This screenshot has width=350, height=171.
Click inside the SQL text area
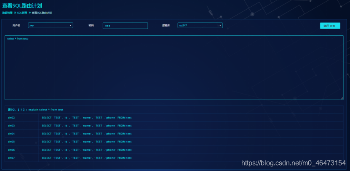click(x=174, y=68)
